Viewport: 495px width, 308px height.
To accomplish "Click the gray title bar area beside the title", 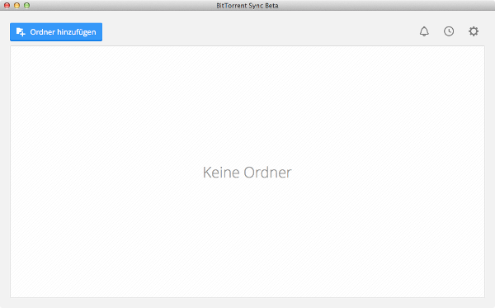I will tap(379, 6).
